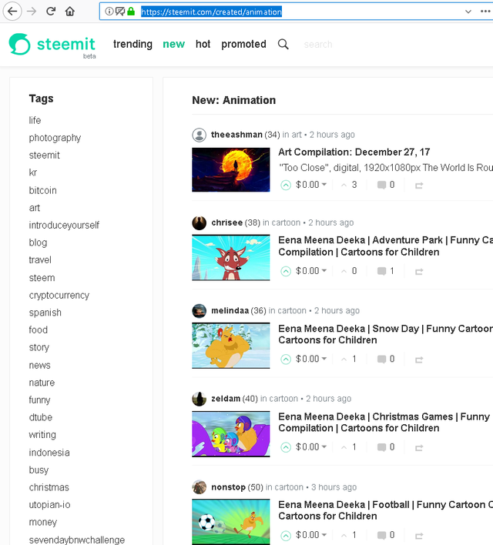Resteem the Football cartoon post
The width and height of the screenshot is (493, 545).
point(419,536)
